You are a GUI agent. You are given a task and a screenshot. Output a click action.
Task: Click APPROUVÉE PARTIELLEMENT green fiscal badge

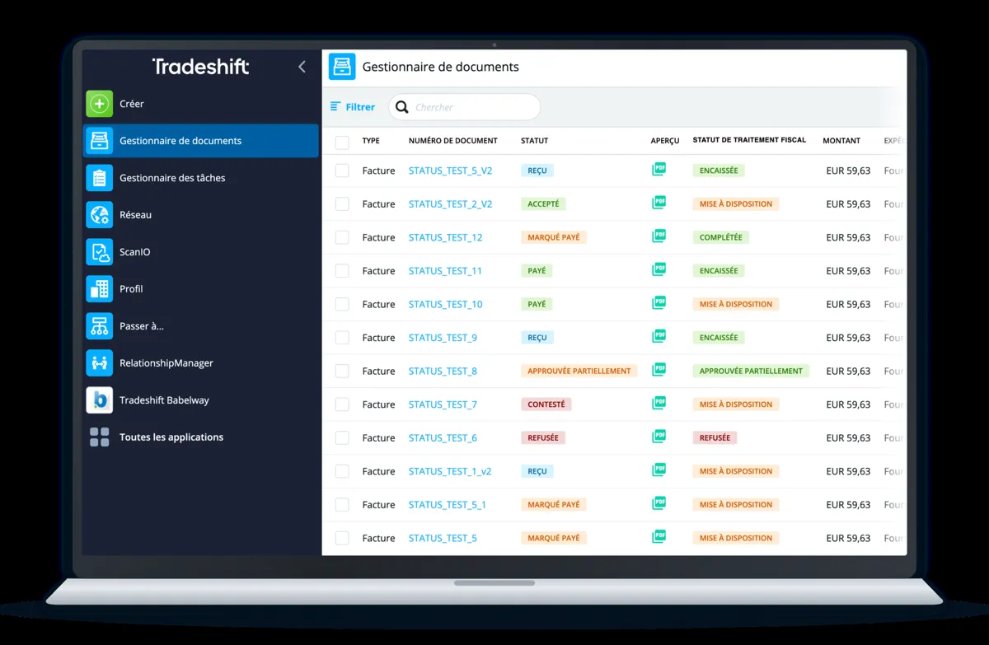pos(751,371)
